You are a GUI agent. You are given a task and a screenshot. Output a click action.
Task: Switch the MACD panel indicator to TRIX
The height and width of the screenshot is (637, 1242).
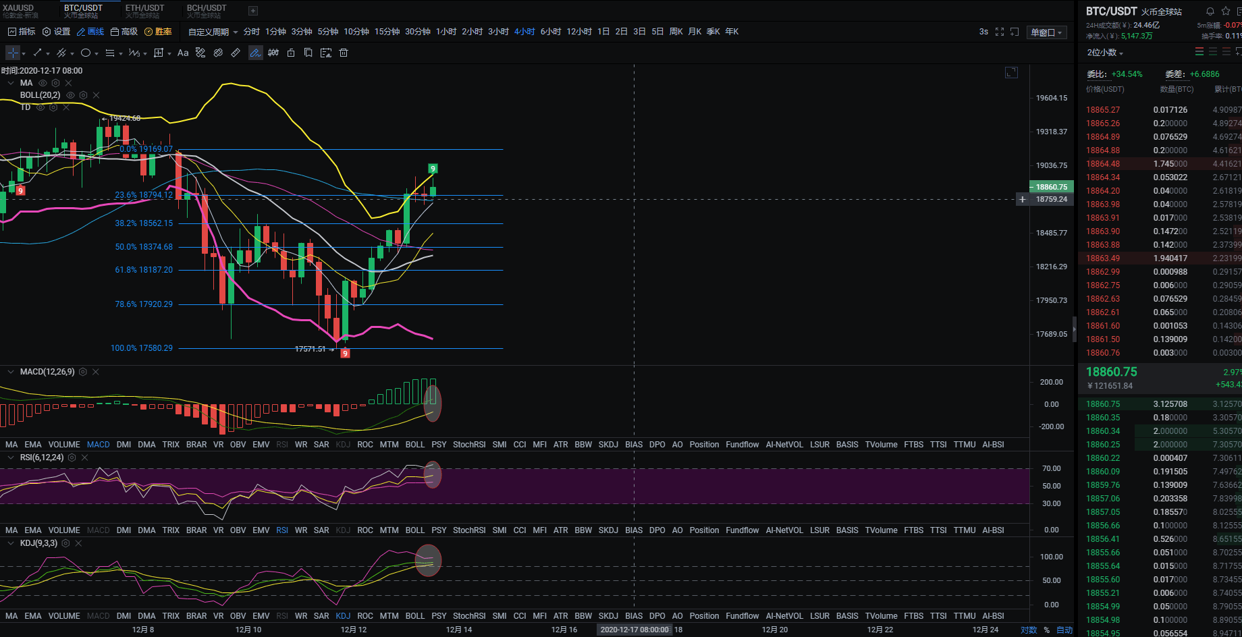pos(171,445)
